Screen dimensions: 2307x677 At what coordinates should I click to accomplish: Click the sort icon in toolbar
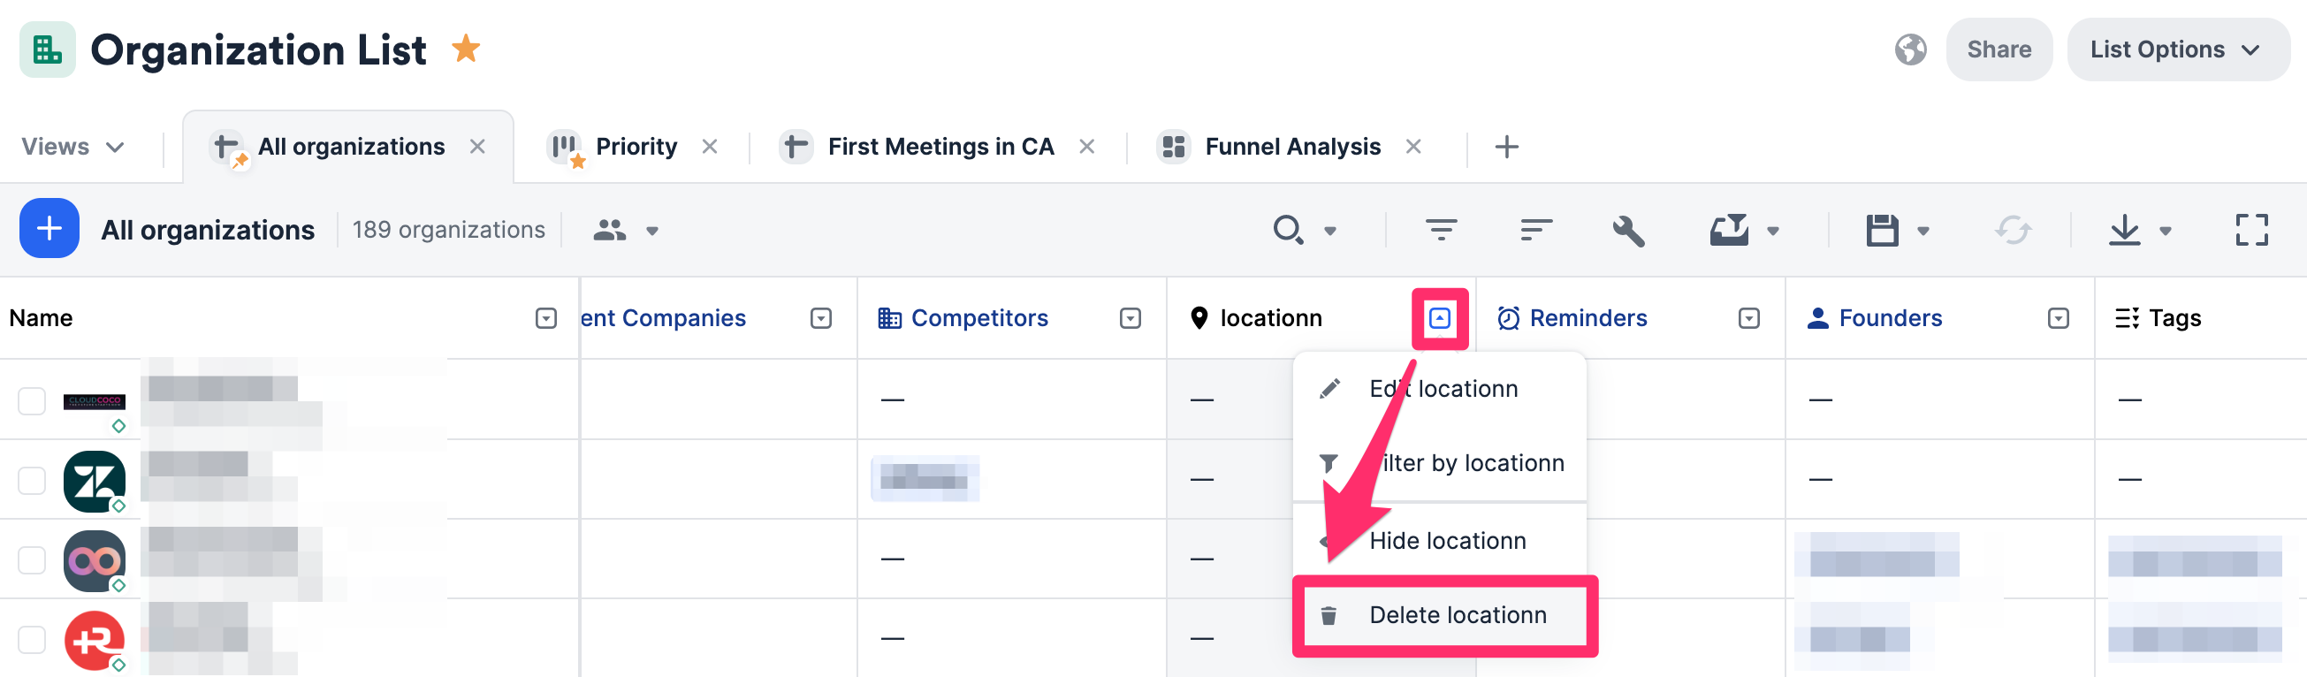1536,230
